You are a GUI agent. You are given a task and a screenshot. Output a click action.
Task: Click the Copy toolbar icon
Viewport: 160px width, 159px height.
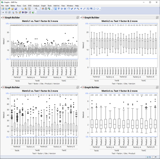[22, 9]
